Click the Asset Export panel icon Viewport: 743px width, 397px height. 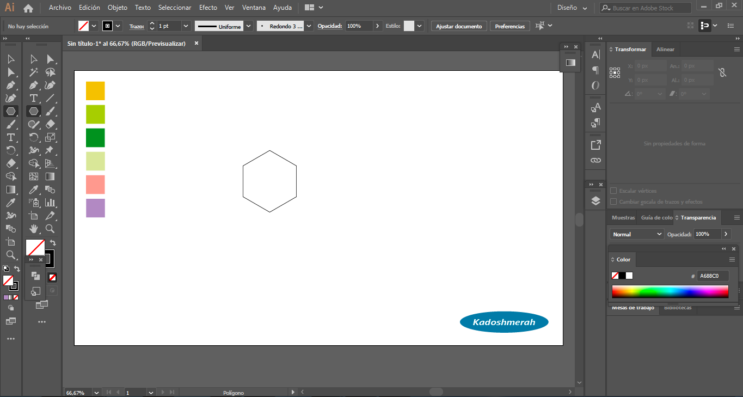pos(595,145)
